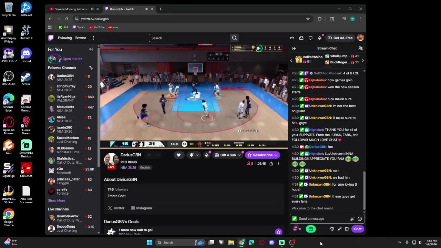Collapse the For You sidebar
The image size is (441, 248).
click(x=91, y=49)
